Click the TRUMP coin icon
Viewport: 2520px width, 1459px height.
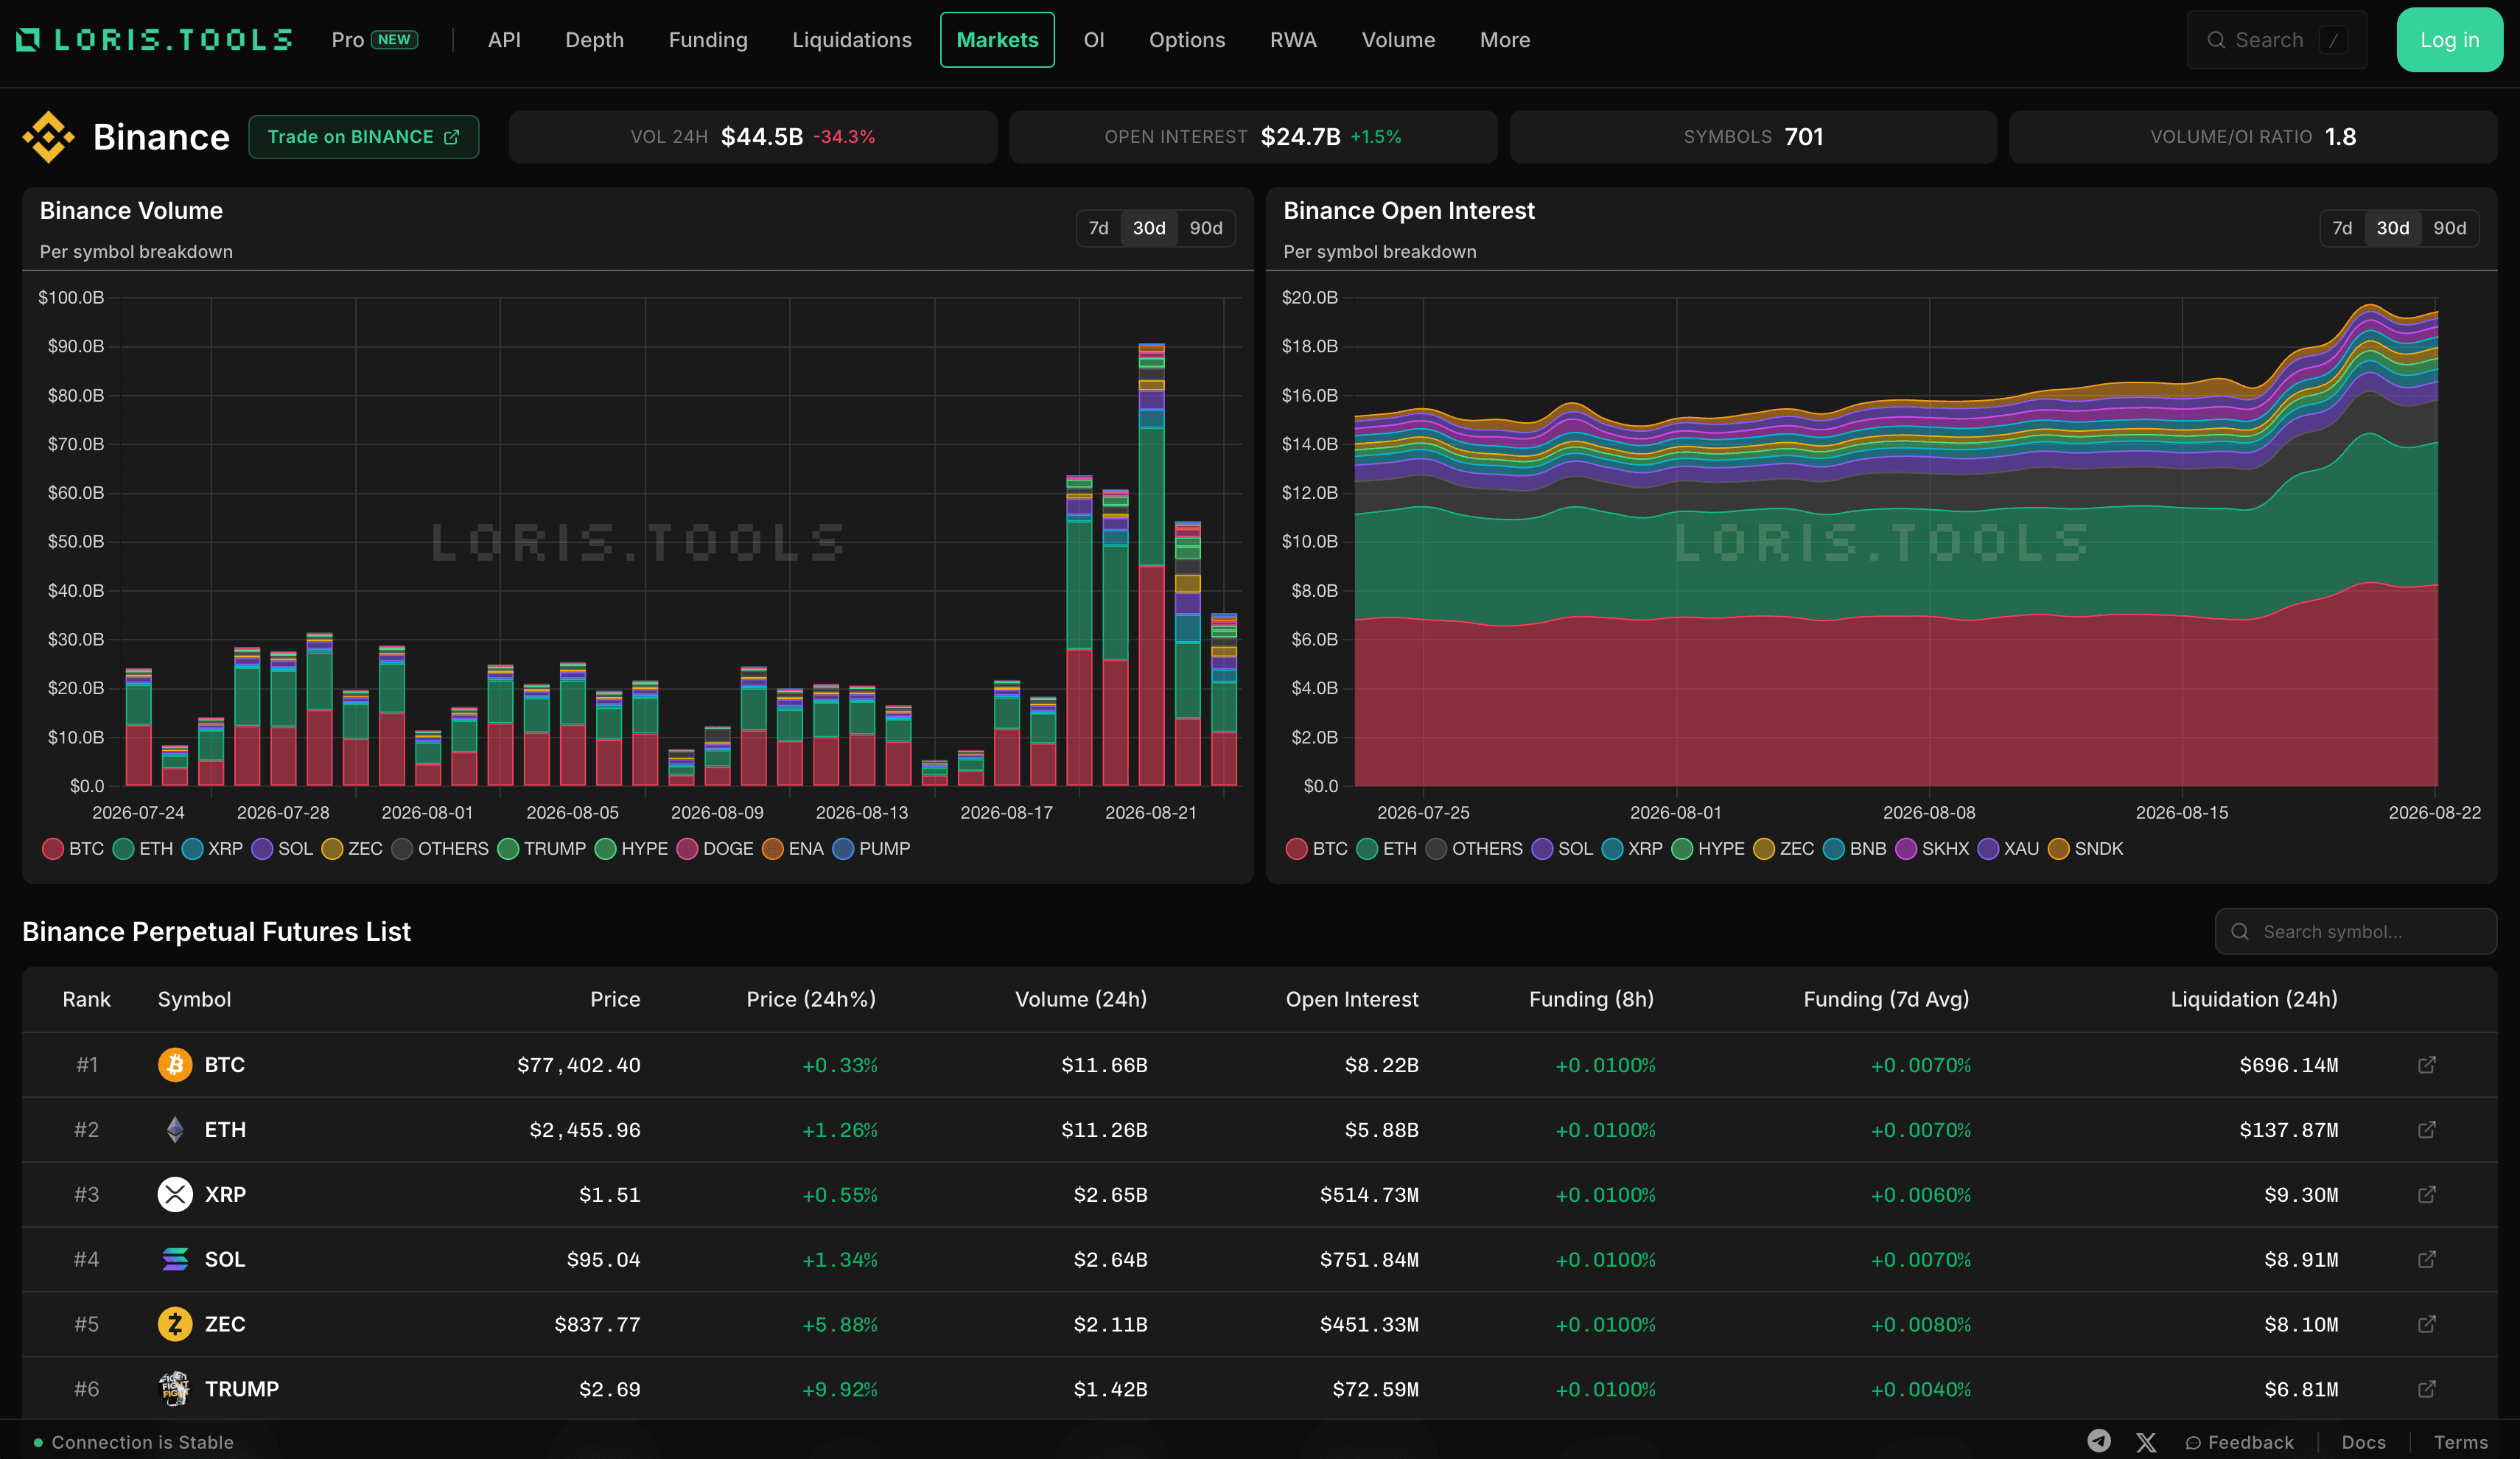point(175,1389)
